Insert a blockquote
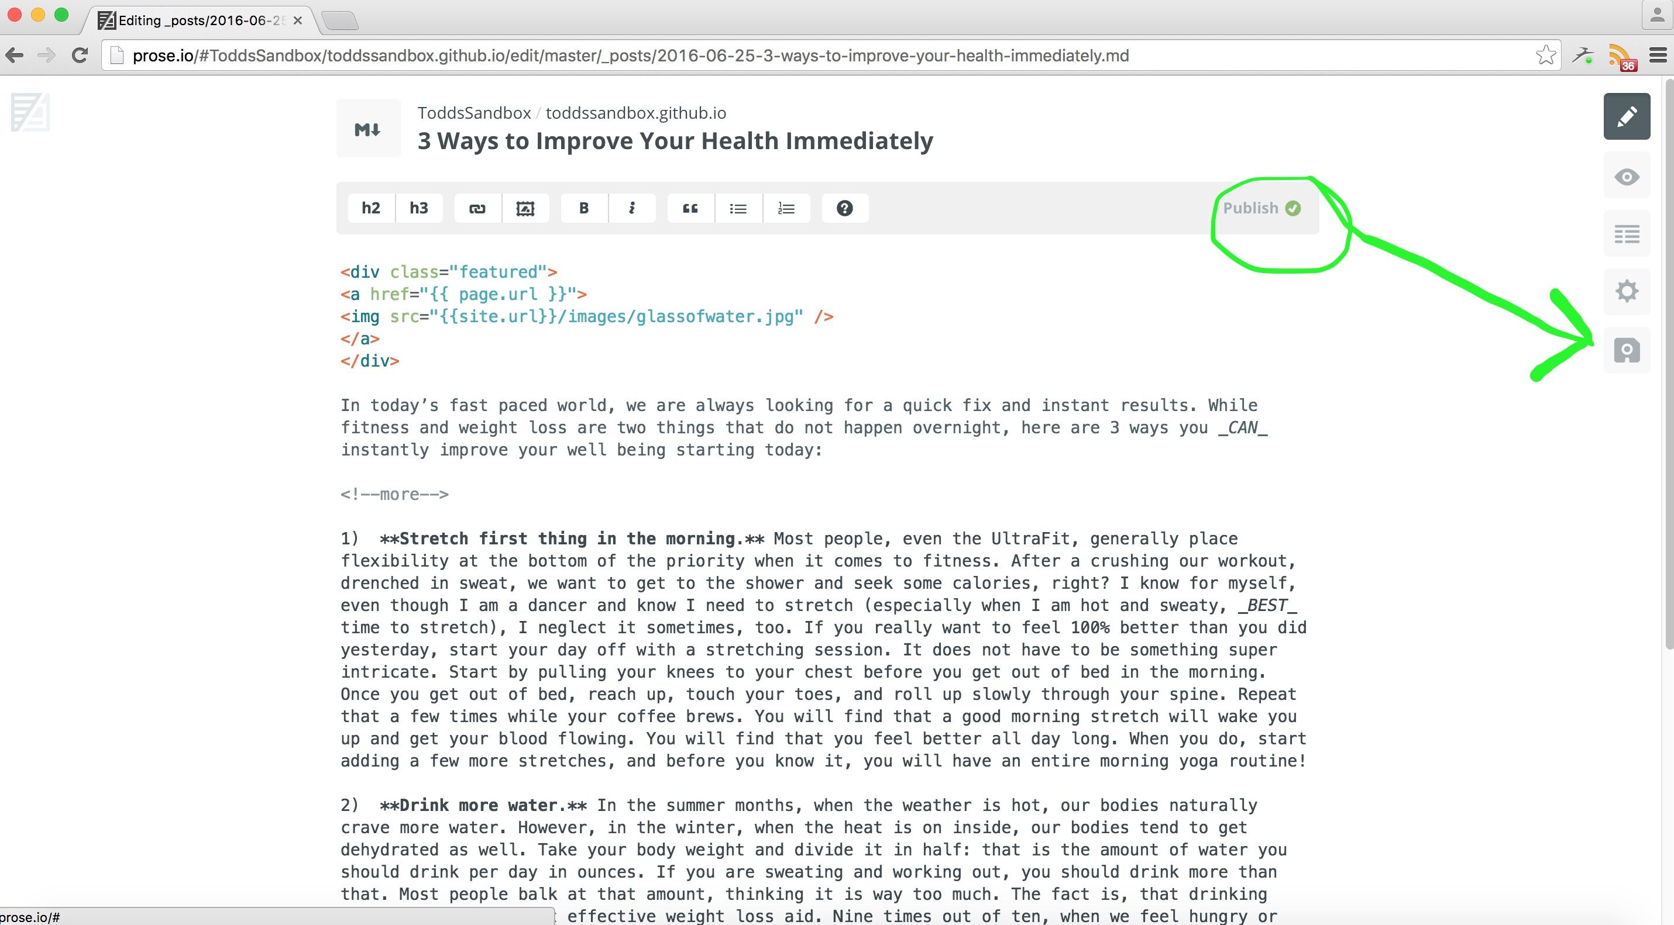1674x925 pixels. (691, 208)
